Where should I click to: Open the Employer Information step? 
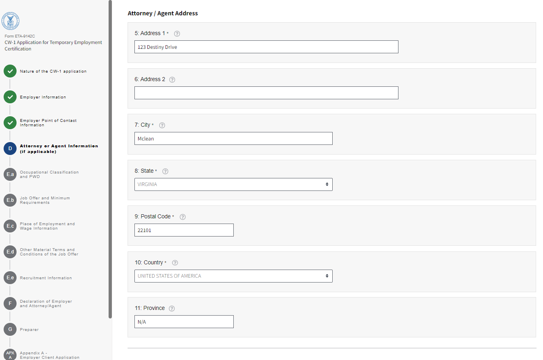click(x=43, y=97)
